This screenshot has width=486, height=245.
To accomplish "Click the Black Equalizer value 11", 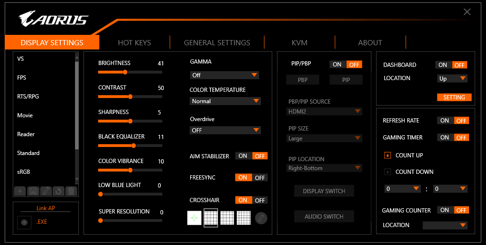I will pyautogui.click(x=160, y=137).
